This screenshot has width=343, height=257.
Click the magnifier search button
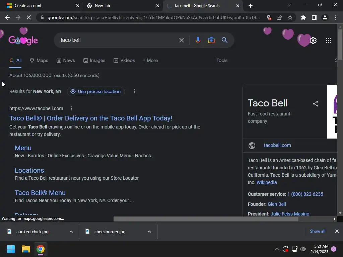(x=224, y=40)
